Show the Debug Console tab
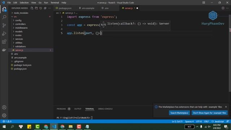This screenshot has width=231, height=130. (x=105, y=109)
